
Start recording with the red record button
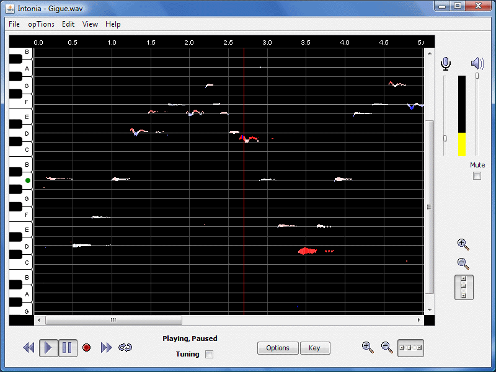click(87, 348)
